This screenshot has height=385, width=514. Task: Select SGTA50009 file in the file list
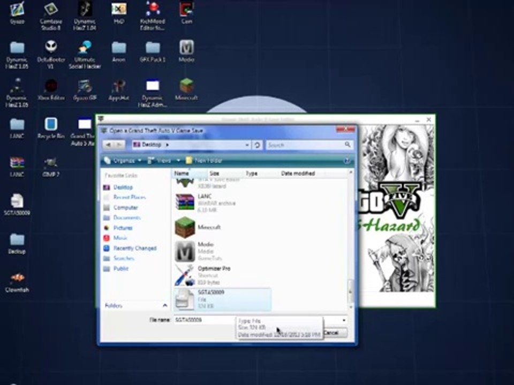click(222, 299)
